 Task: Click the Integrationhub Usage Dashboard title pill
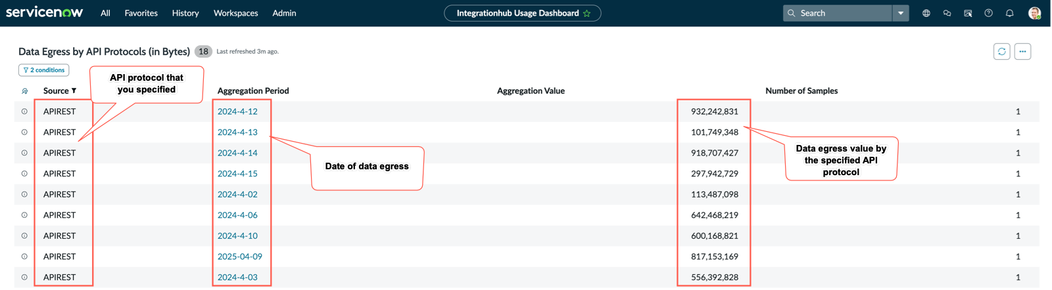[522, 13]
